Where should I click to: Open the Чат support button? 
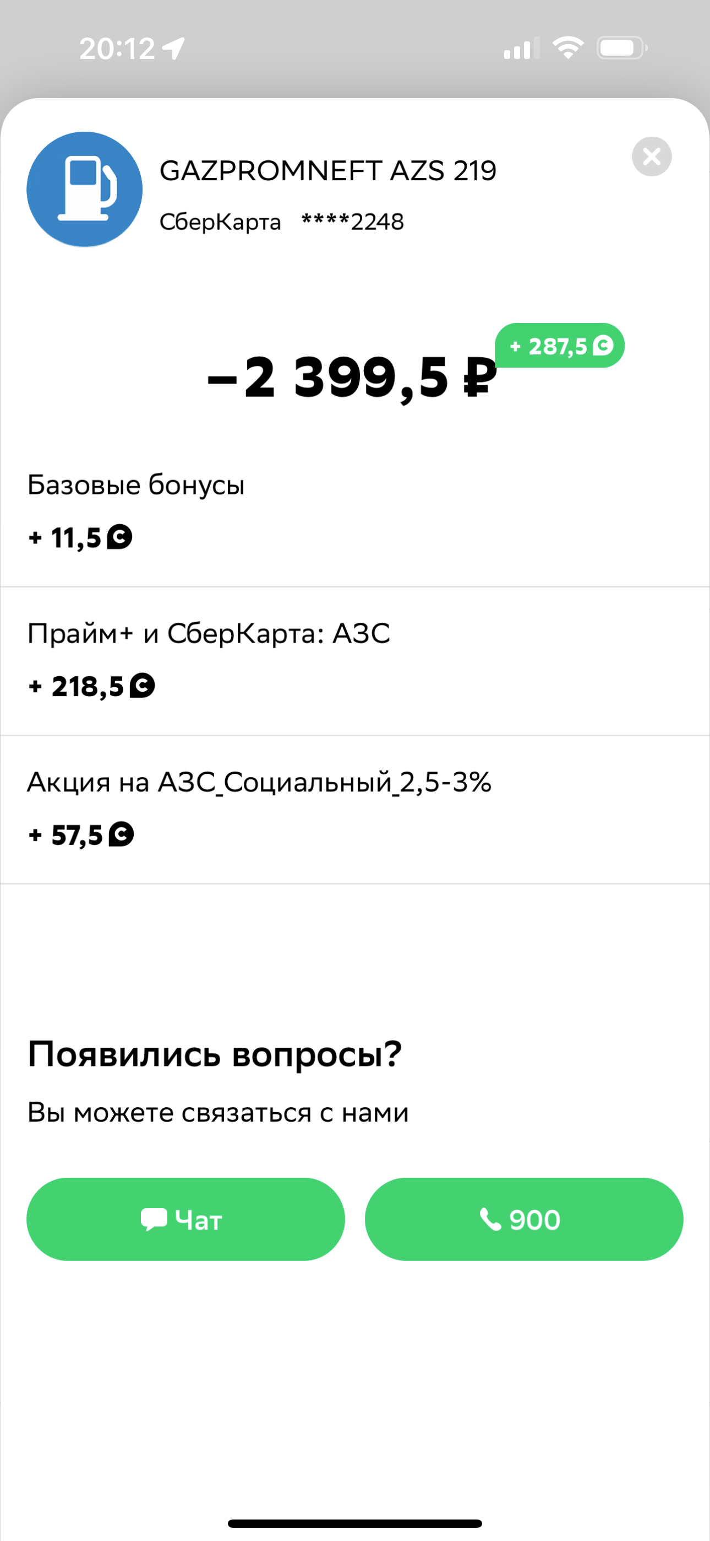185,1219
